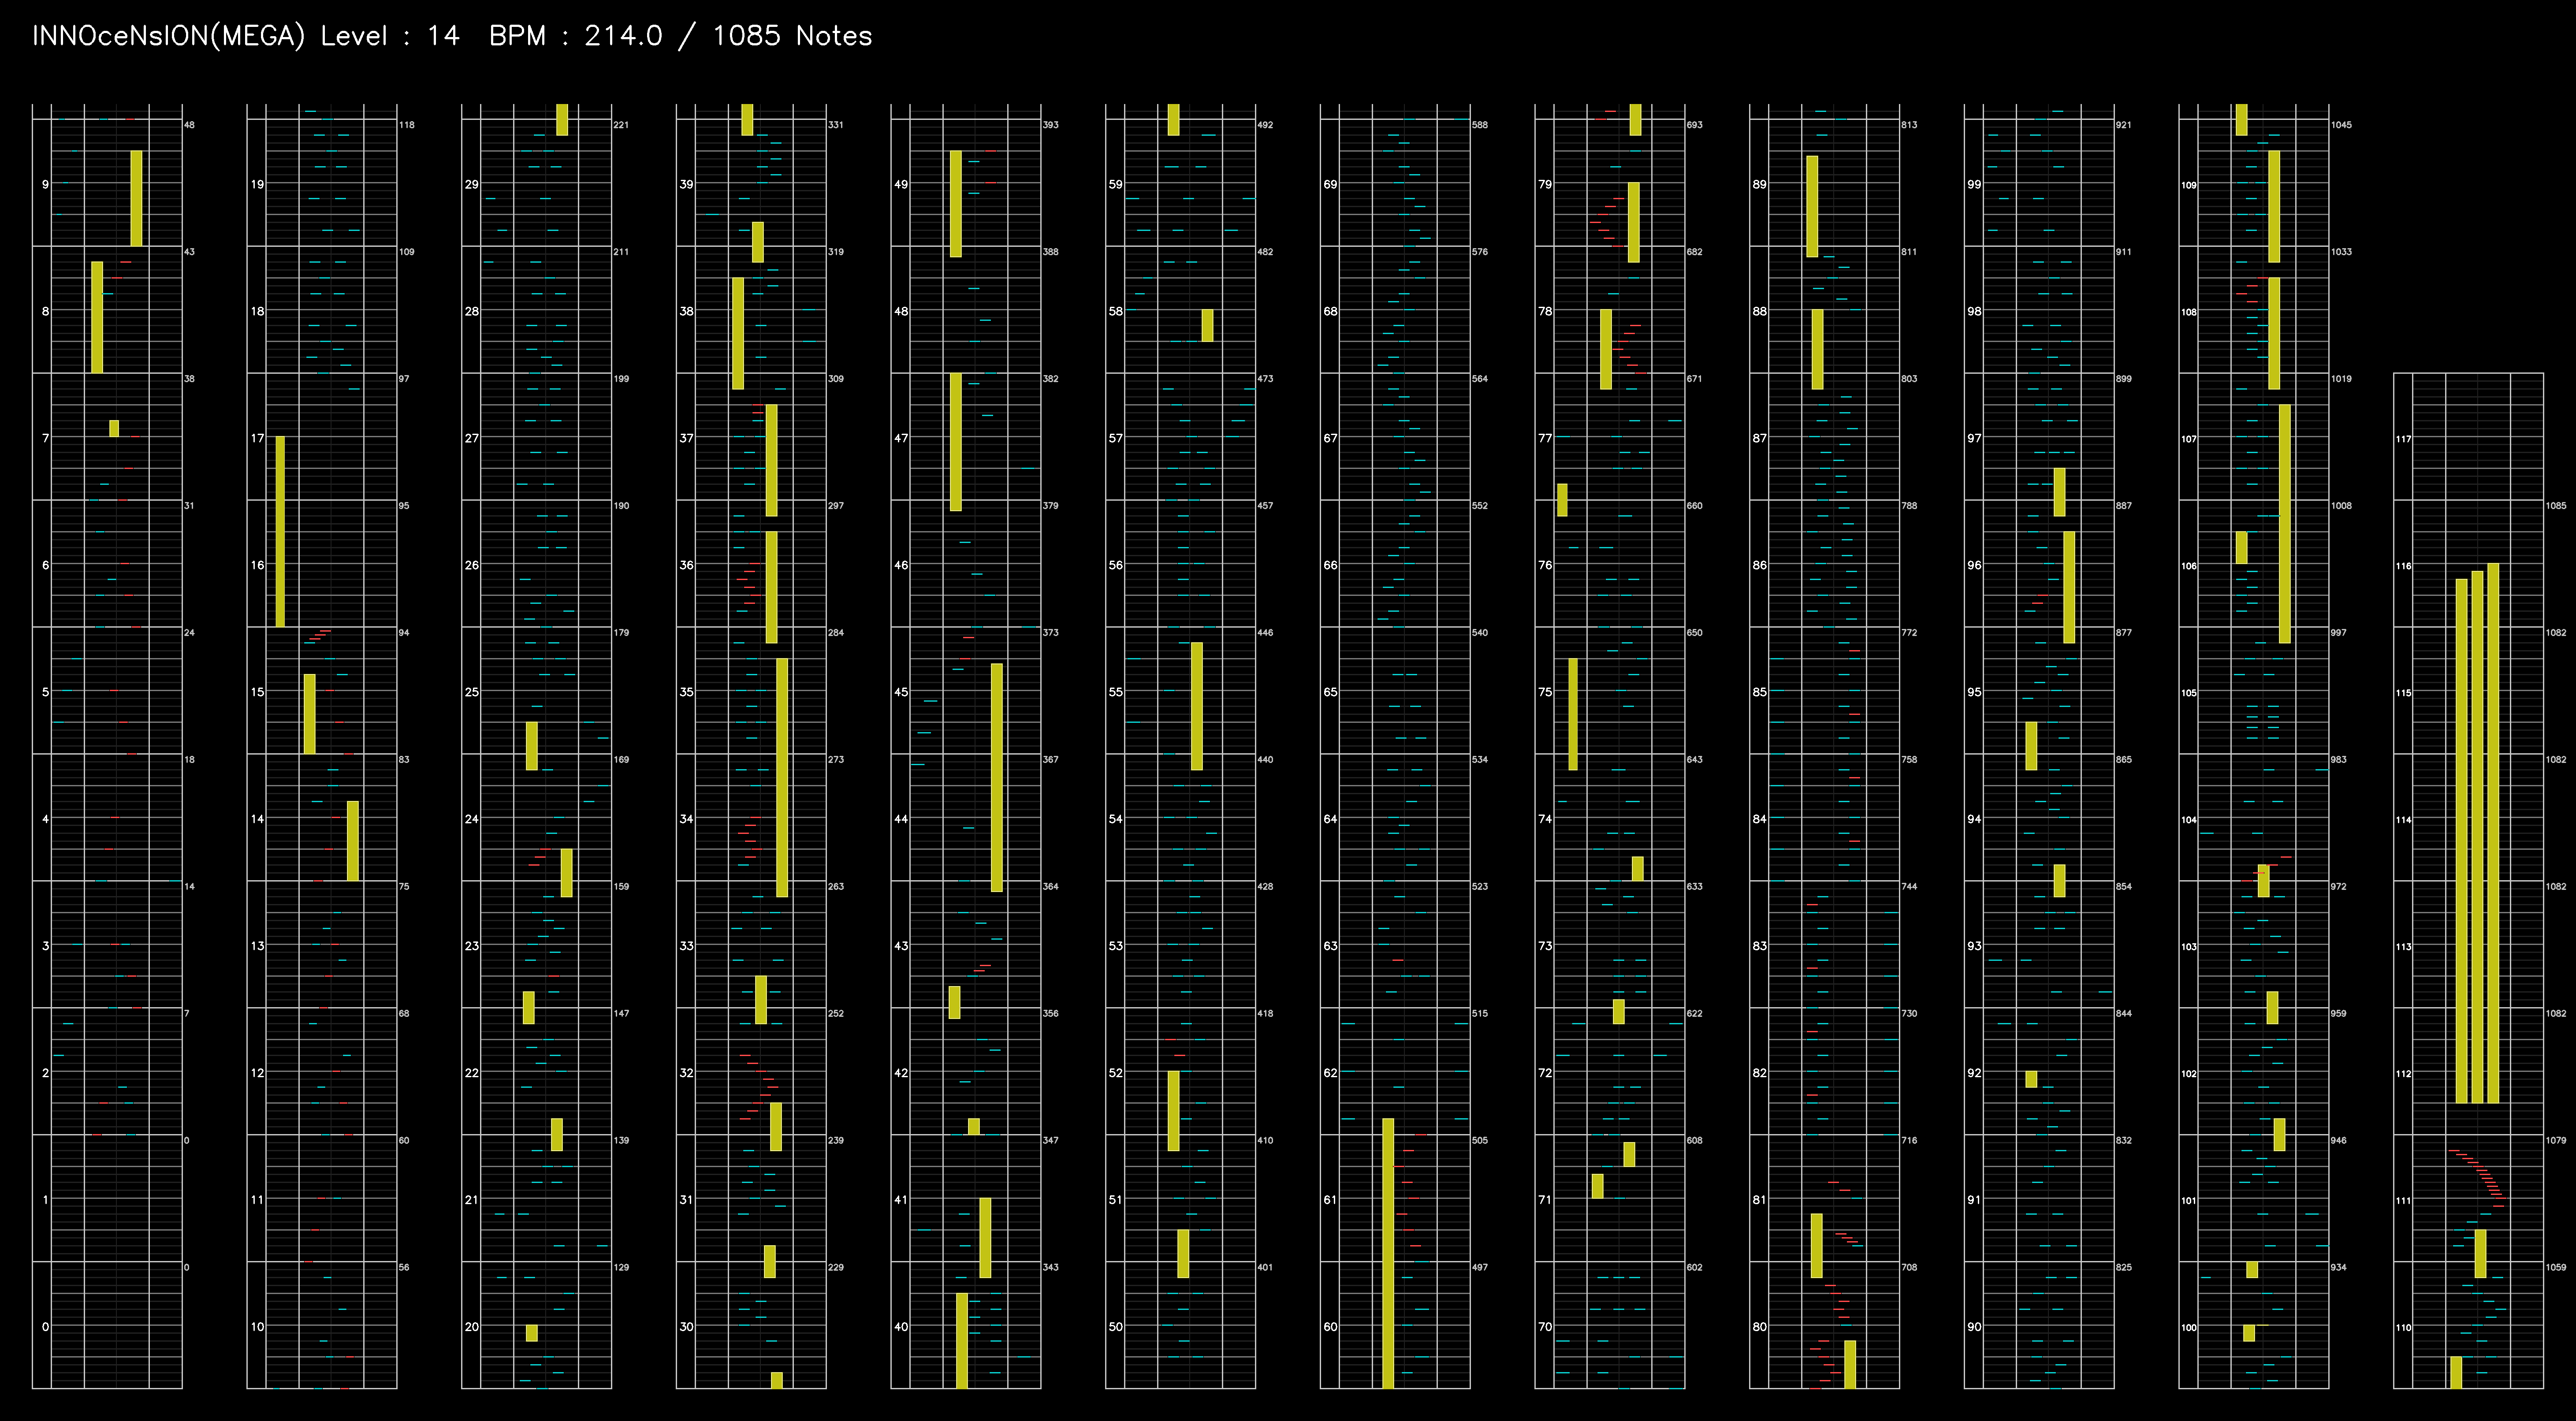Screen dimensions: 2576x1421
Task: Select the hold note spanning measures 44-45
Action: pos(997,777)
